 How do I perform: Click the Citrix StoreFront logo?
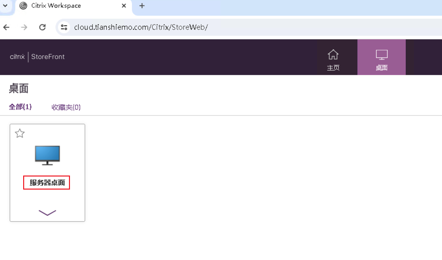[37, 57]
